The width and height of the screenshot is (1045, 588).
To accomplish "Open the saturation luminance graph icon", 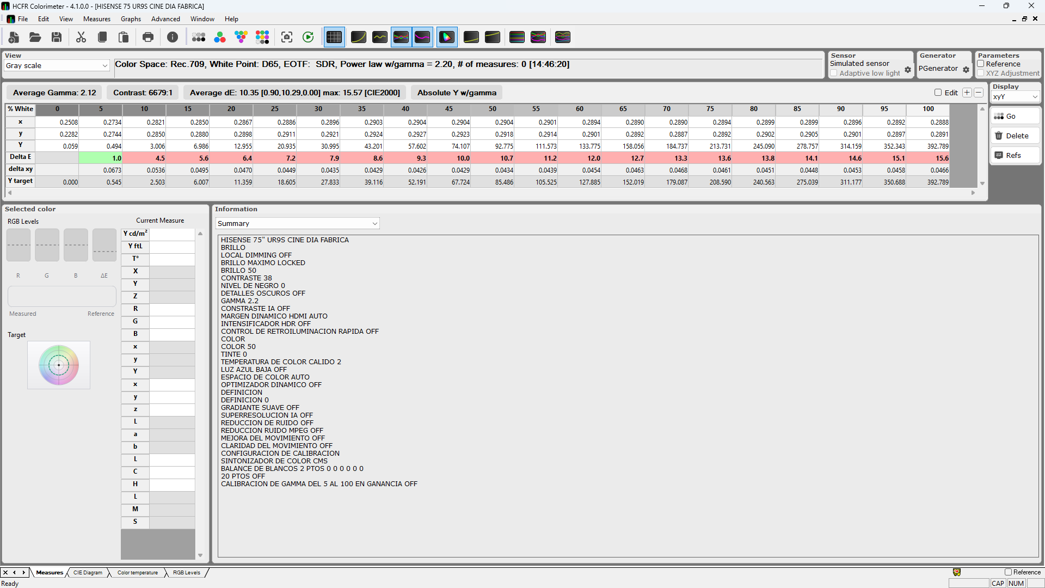I will [517, 37].
